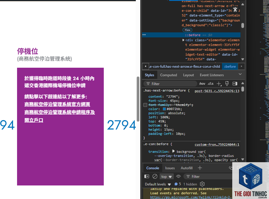Viewport: 269px width, 199px height.
Task: Toggle the font-family declaration checkbox
Action: 145,105
